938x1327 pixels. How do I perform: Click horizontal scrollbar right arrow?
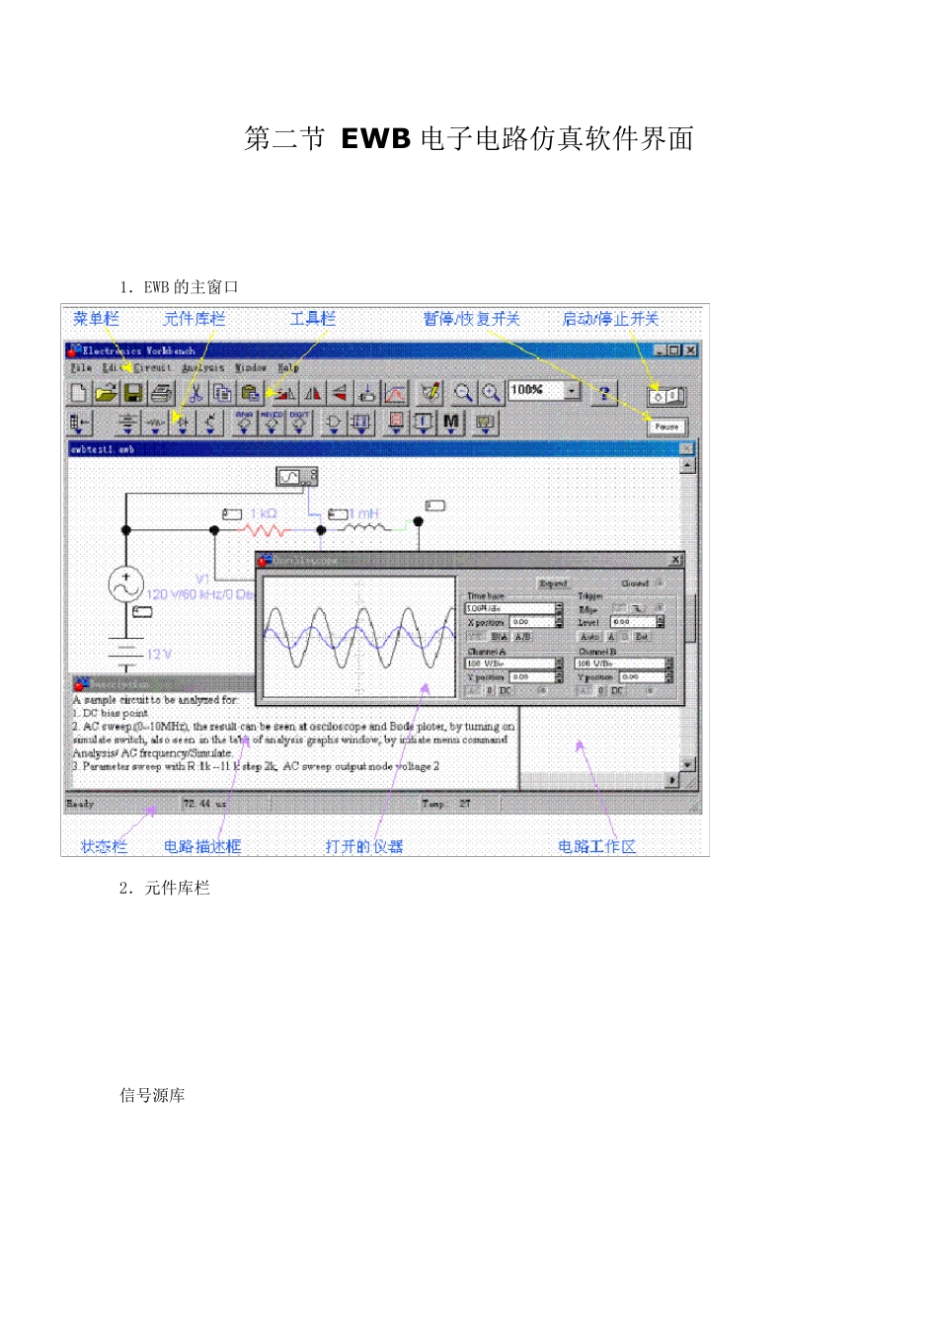point(673,780)
